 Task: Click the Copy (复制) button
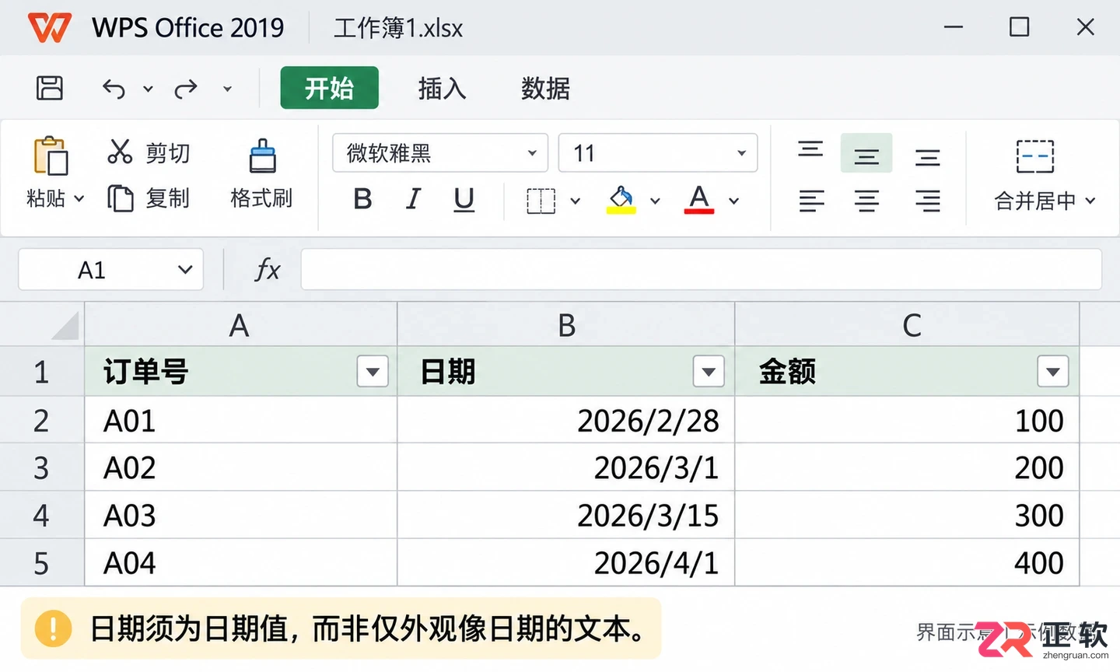[149, 198]
